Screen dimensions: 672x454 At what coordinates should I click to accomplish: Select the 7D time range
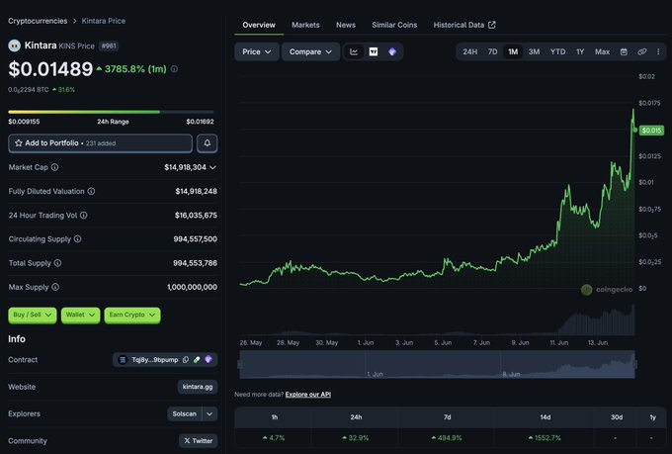coord(492,51)
